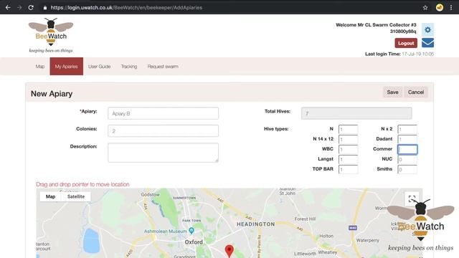This screenshot has height=258, width=459.
Task: Open the Request swarm tab
Action: [x=163, y=67]
